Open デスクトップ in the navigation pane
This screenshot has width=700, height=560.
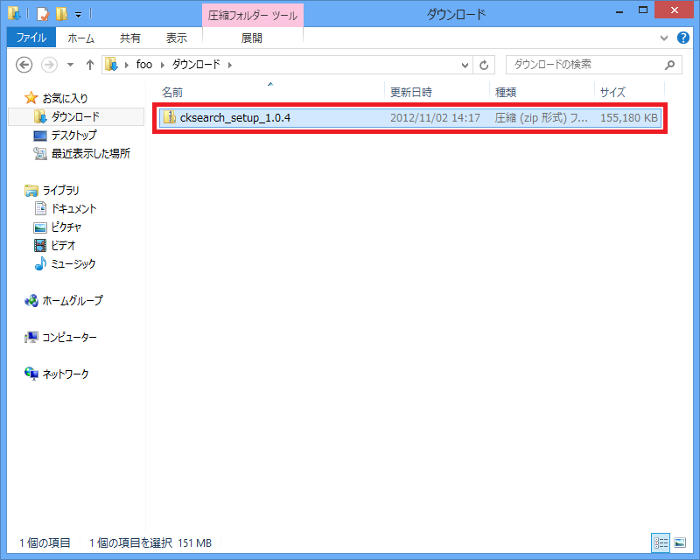point(73,136)
